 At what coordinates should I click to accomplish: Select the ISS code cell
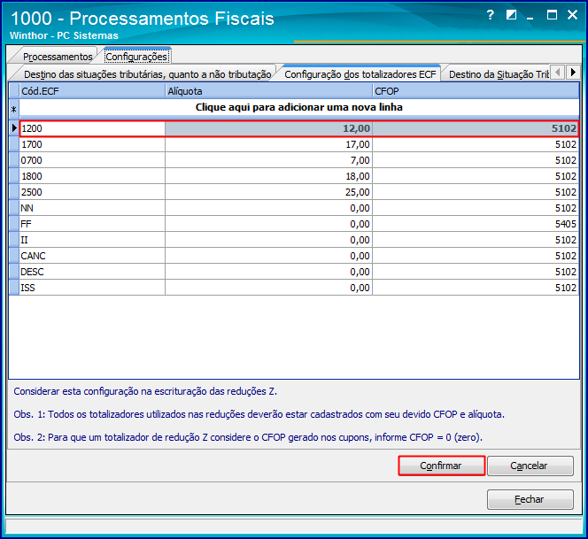tap(92, 288)
